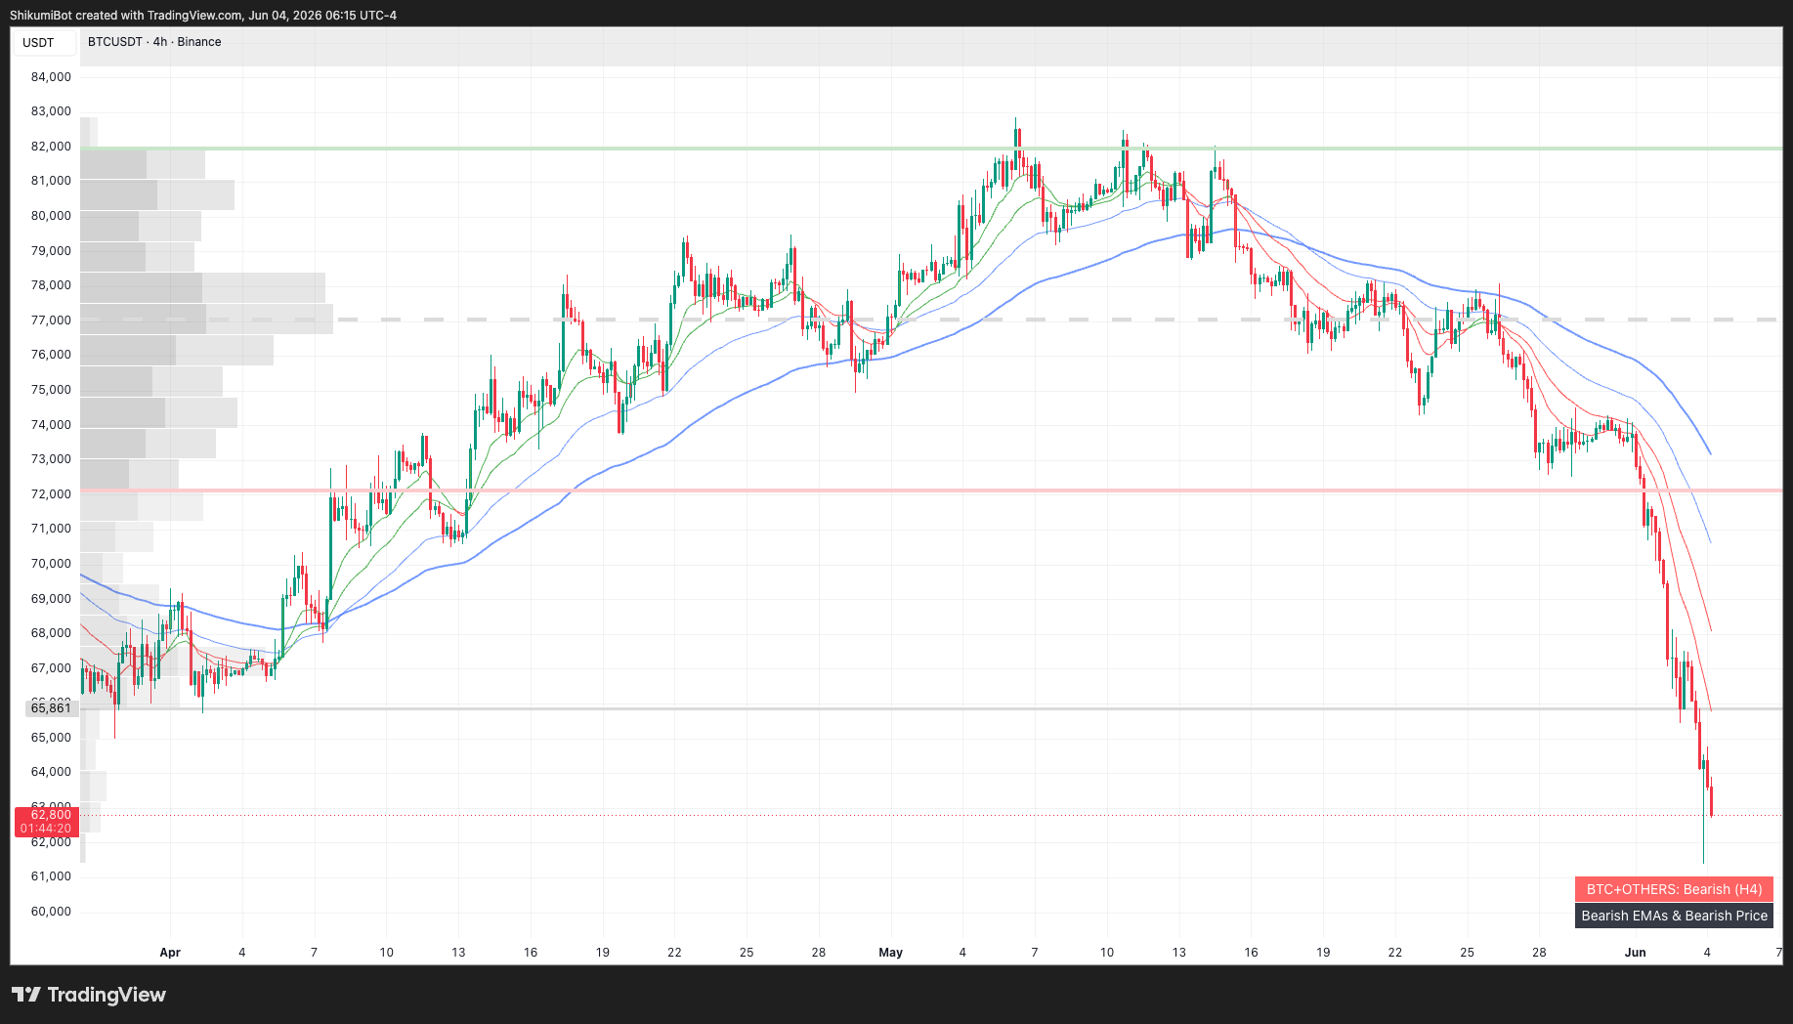The height and width of the screenshot is (1024, 1793).
Task: Click the 01:44:20 candle countdown timer
Action: [46, 829]
